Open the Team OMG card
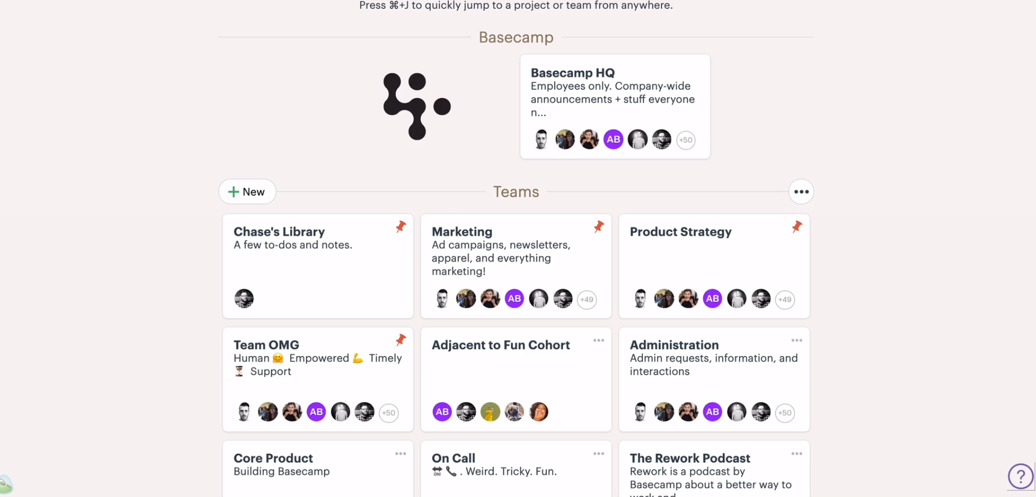 266,345
